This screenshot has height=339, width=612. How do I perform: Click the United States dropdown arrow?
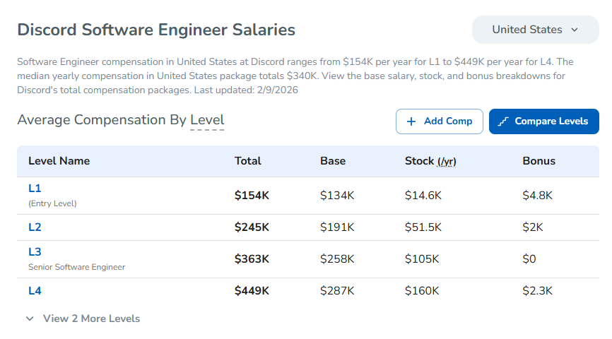click(x=575, y=30)
